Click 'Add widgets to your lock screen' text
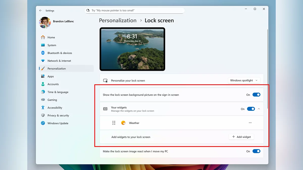 pos(131,137)
